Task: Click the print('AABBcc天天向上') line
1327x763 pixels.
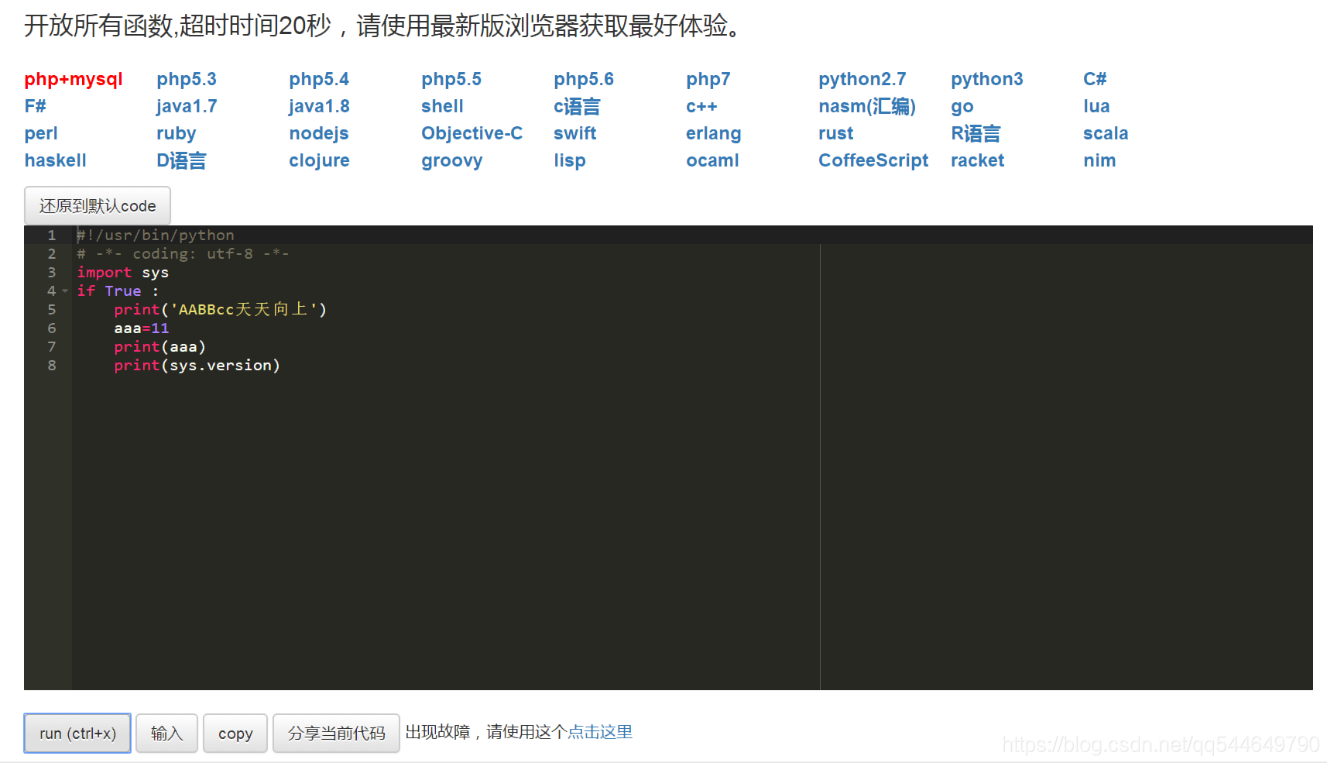Action: click(x=221, y=310)
